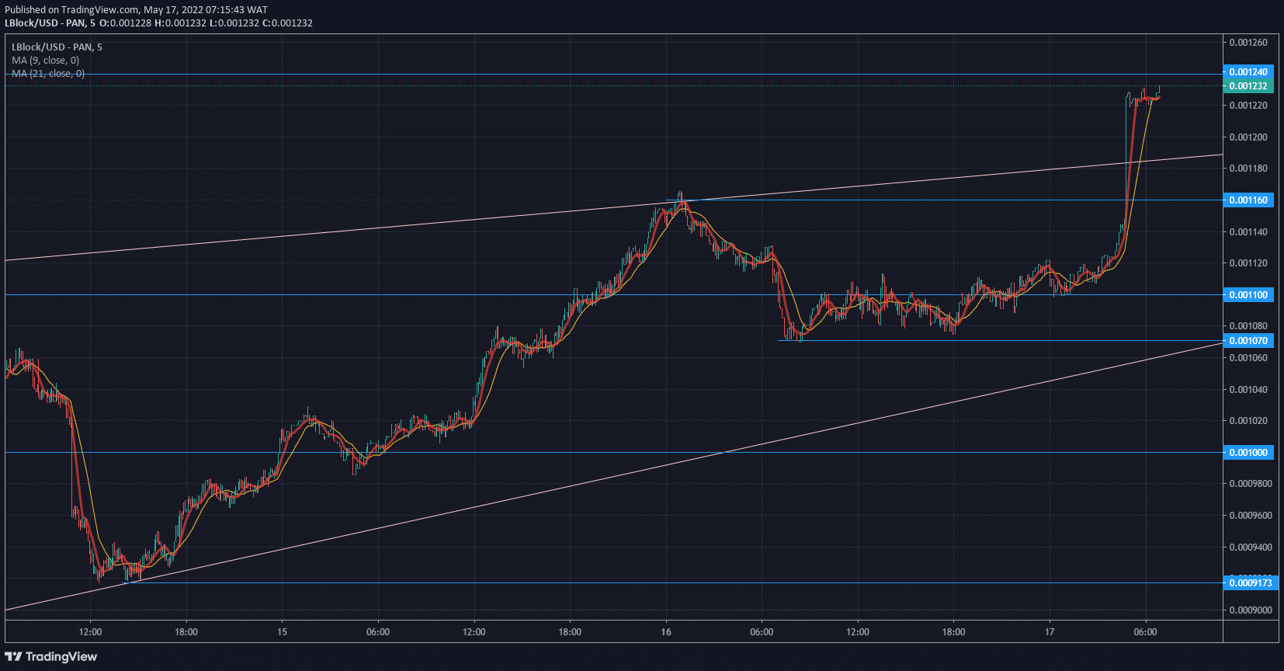The width and height of the screenshot is (1284, 671).
Task: Click the 0.0009800 price axis tick
Action: [1251, 484]
